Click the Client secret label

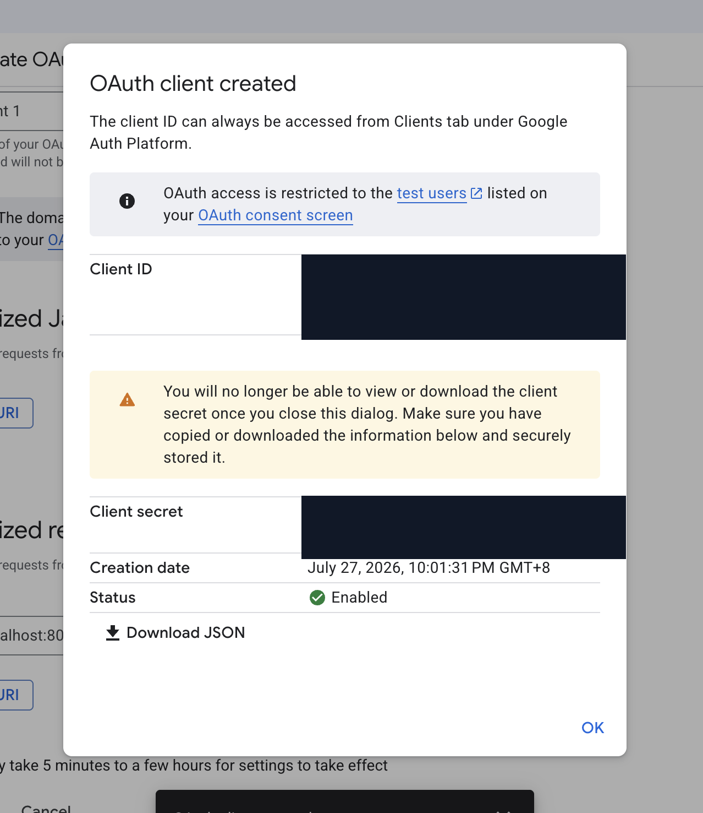136,512
